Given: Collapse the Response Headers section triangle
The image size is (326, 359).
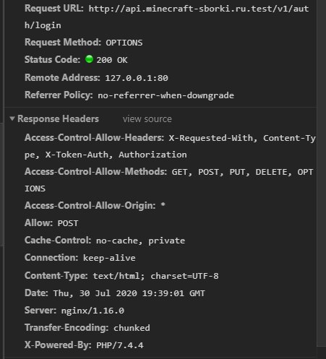Looking at the screenshot, I should (x=12, y=118).
